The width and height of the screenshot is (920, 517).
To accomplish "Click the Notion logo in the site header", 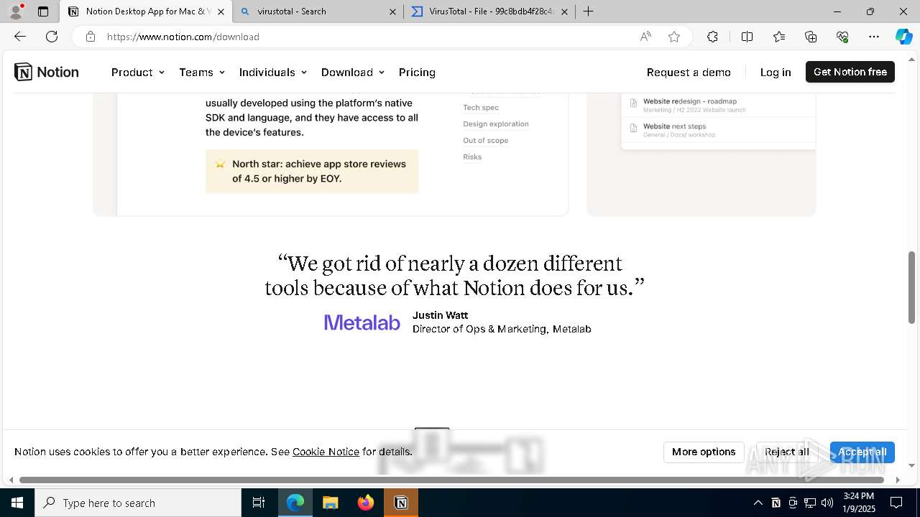I will coord(47,72).
